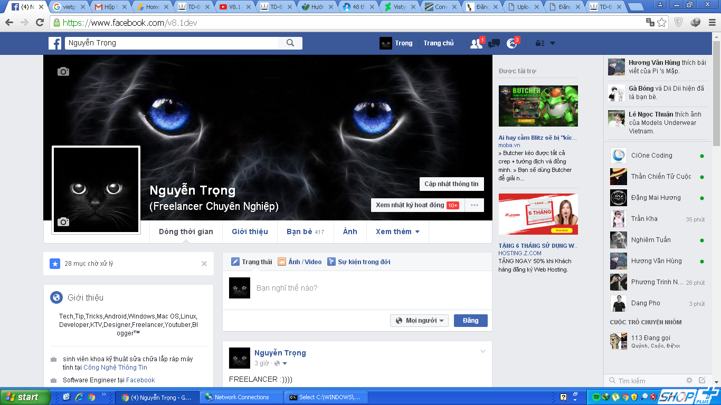721x405 pixels.
Task: Switch to Giới thiệu profile tab
Action: pyautogui.click(x=250, y=232)
